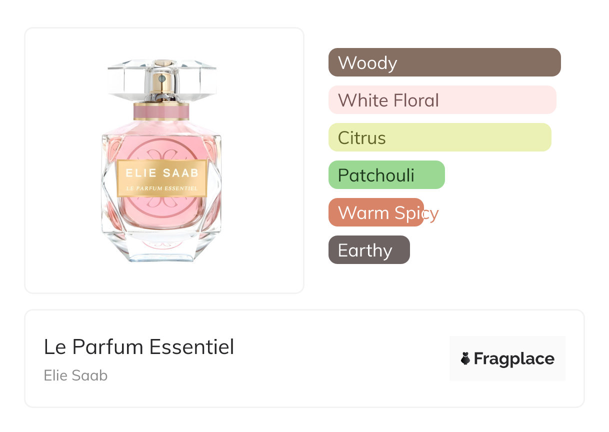Select the Woody accord bar
The height and width of the screenshot is (432, 609).
point(444,62)
